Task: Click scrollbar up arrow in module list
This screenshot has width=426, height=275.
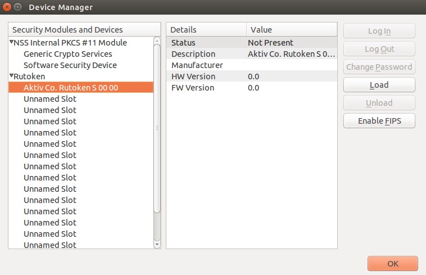Action: pos(157,41)
